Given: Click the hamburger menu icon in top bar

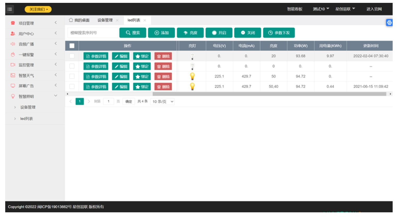Looking at the screenshot, I should (10, 9).
